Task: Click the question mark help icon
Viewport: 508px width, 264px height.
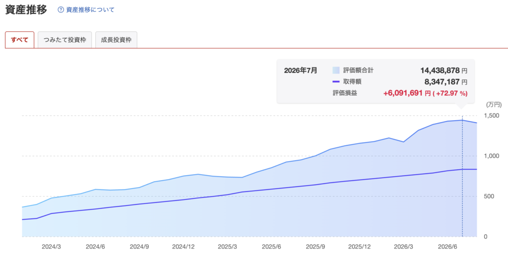Action: pos(61,10)
